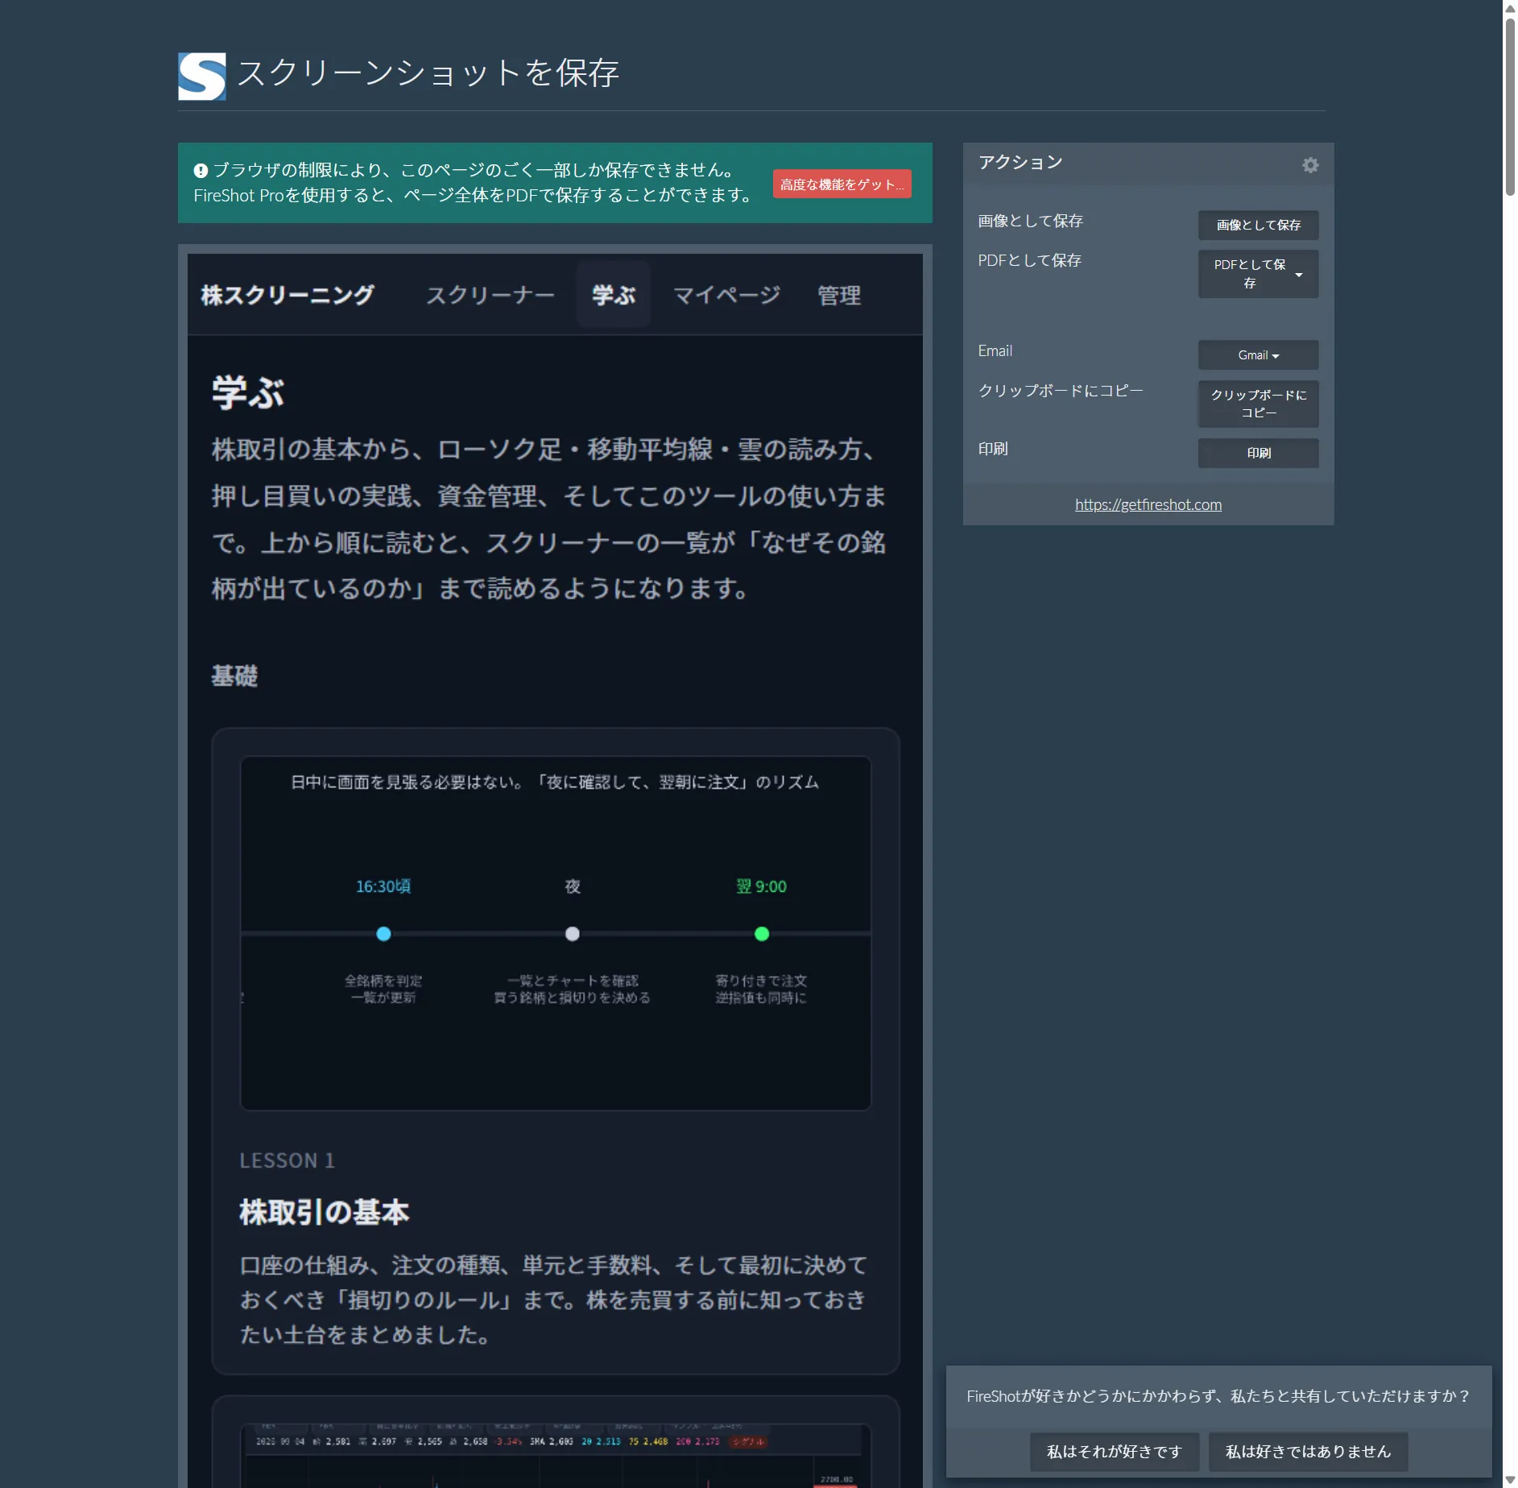
Task: Click the 画像として保存 button
Action: [x=1258, y=225]
